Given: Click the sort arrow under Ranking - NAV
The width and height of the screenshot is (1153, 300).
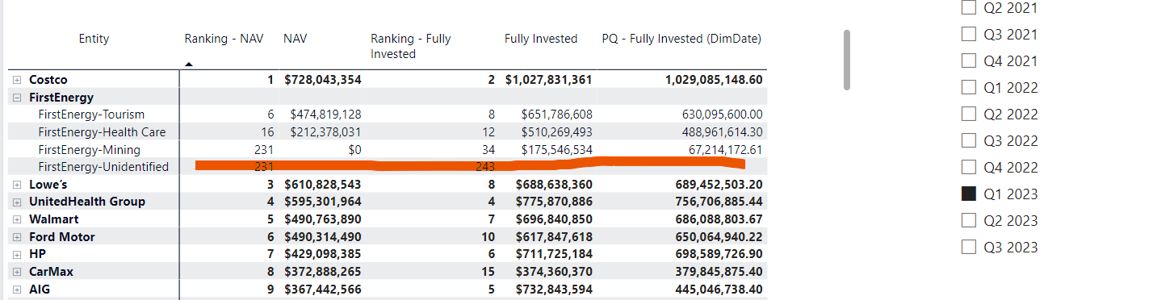Looking at the screenshot, I should pos(189,64).
